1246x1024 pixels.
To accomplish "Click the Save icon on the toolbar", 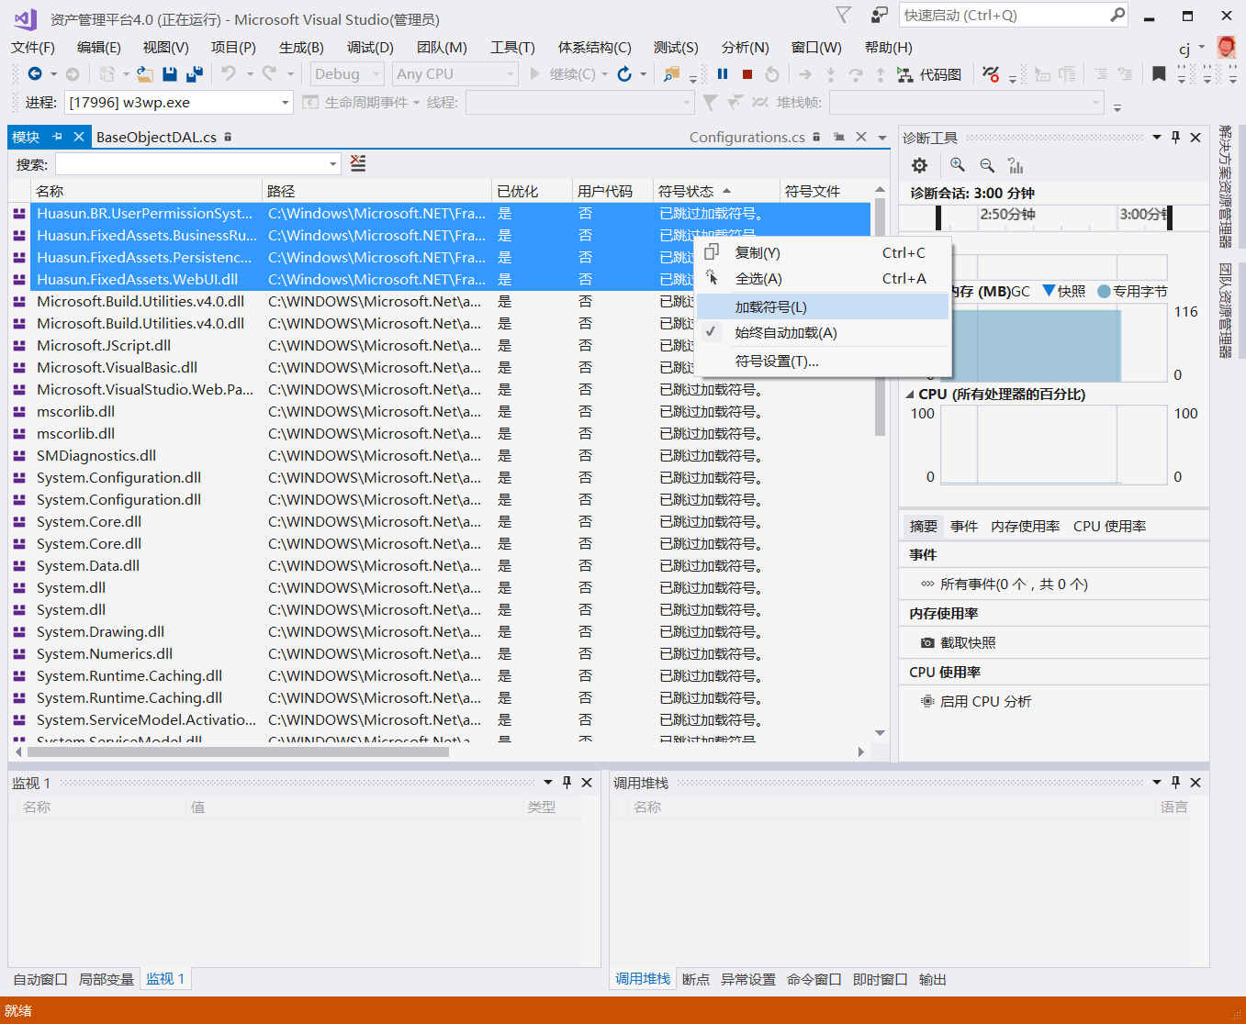I will (x=170, y=74).
